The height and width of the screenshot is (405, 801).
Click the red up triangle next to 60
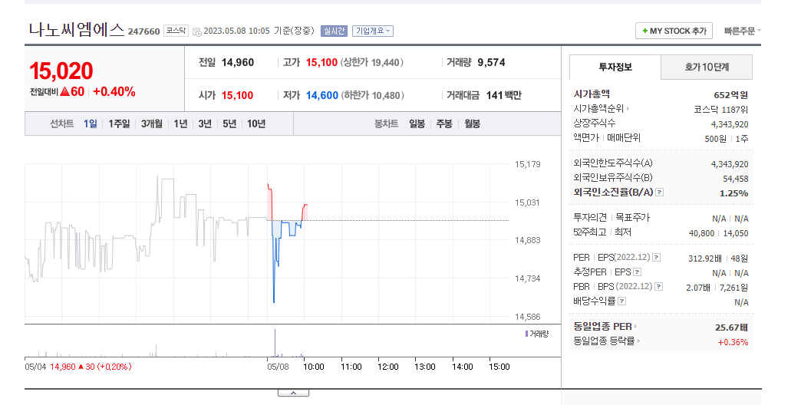(x=64, y=92)
